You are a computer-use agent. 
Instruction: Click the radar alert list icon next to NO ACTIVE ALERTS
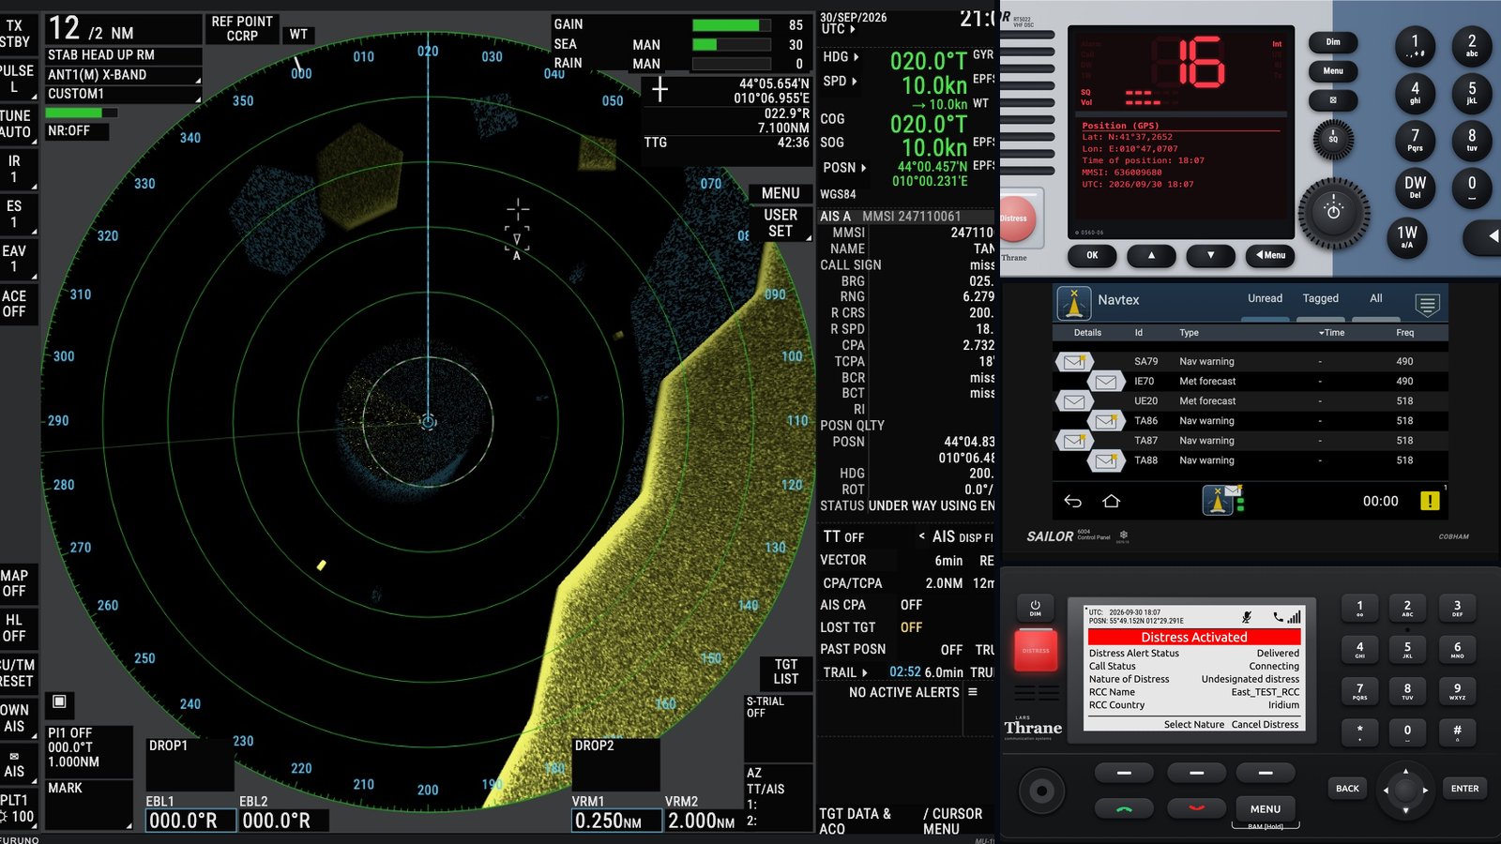(x=973, y=692)
